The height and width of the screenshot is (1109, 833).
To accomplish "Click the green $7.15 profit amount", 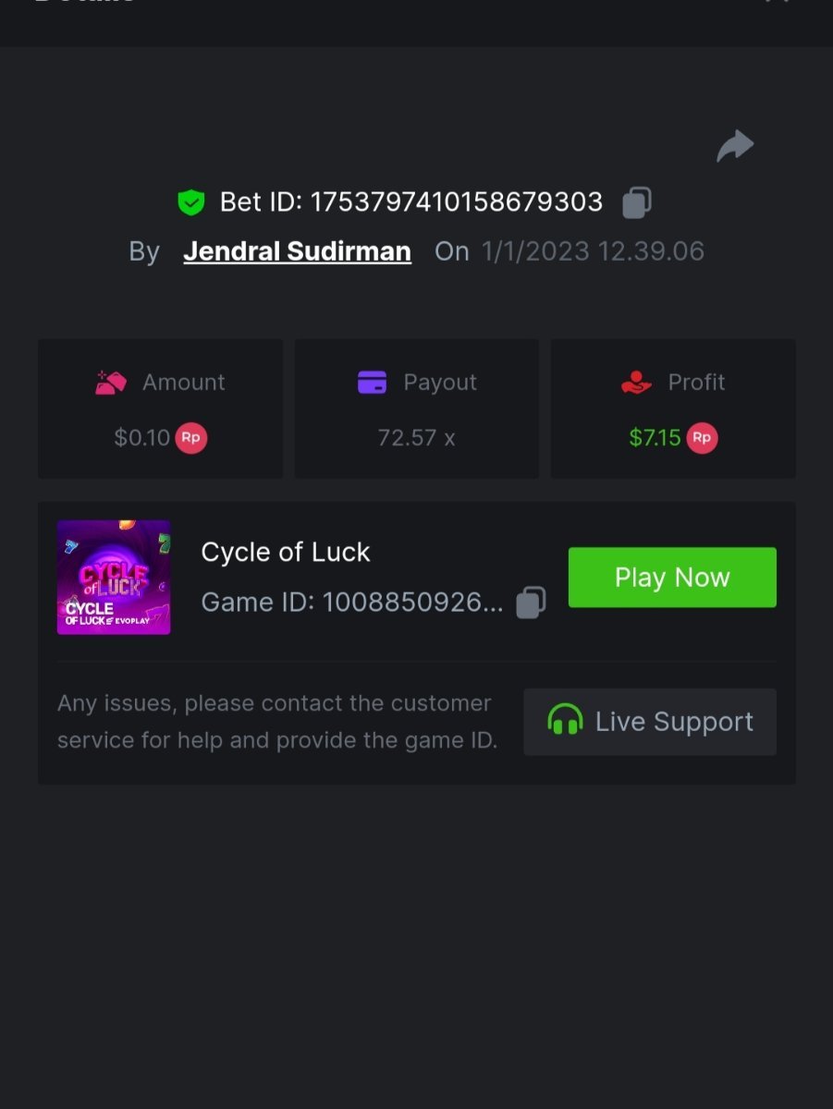I will pyautogui.click(x=655, y=437).
